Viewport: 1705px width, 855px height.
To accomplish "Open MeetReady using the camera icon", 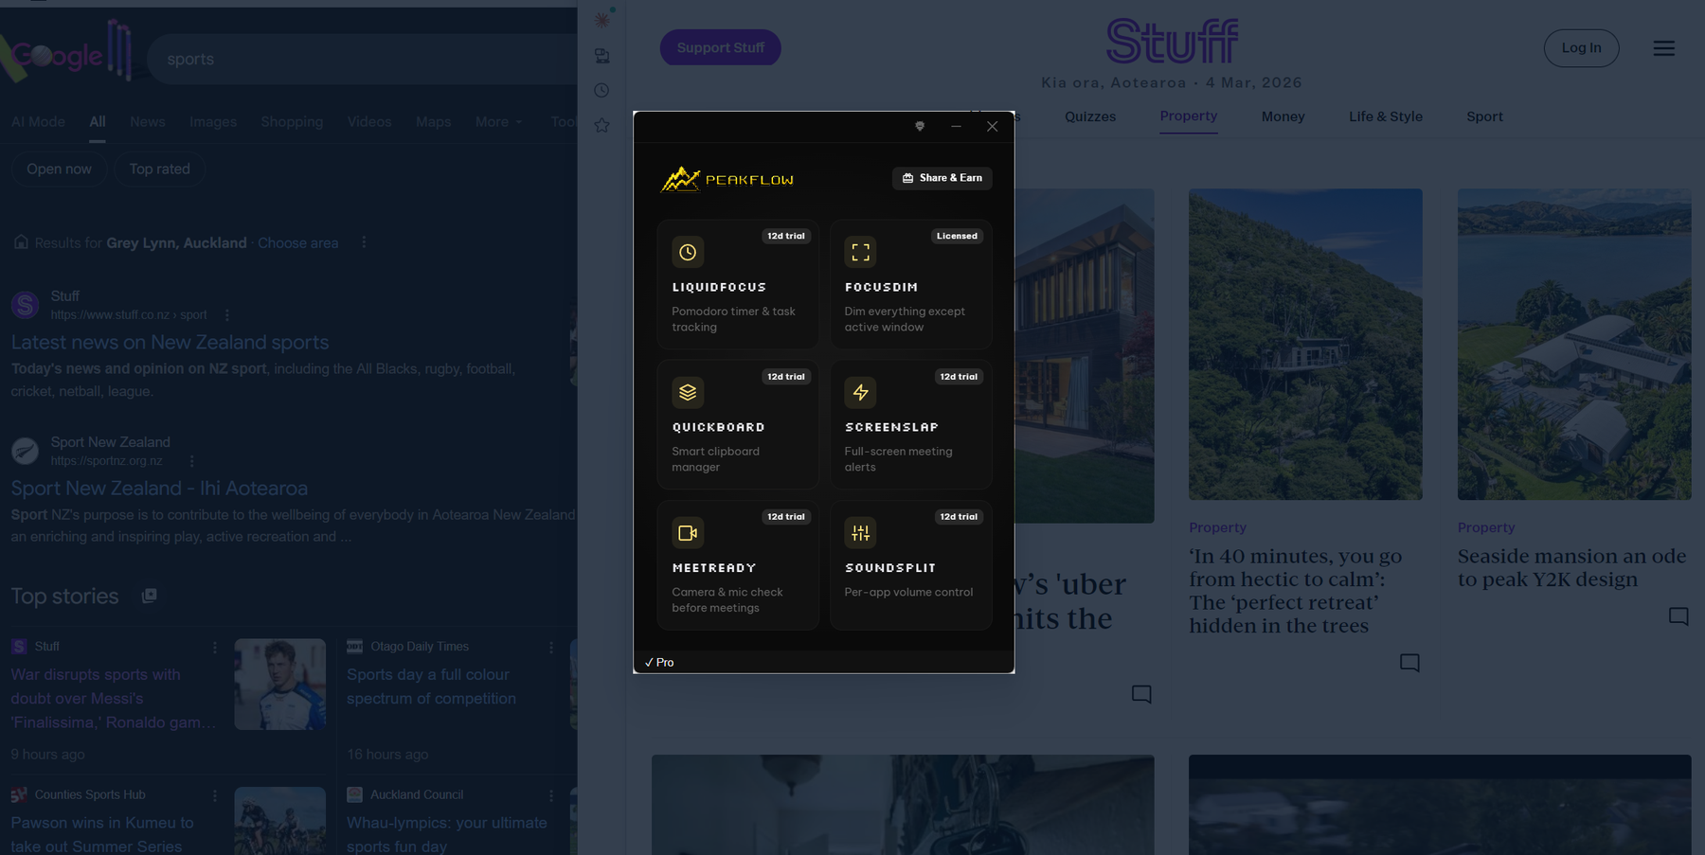I will 688,533.
